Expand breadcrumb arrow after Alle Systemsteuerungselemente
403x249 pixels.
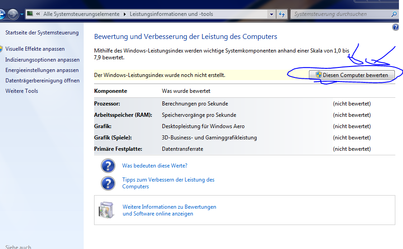click(x=125, y=14)
